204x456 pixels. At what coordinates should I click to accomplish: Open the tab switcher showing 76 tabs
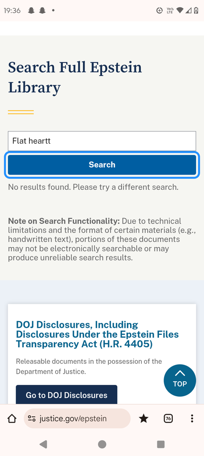[x=168, y=419]
